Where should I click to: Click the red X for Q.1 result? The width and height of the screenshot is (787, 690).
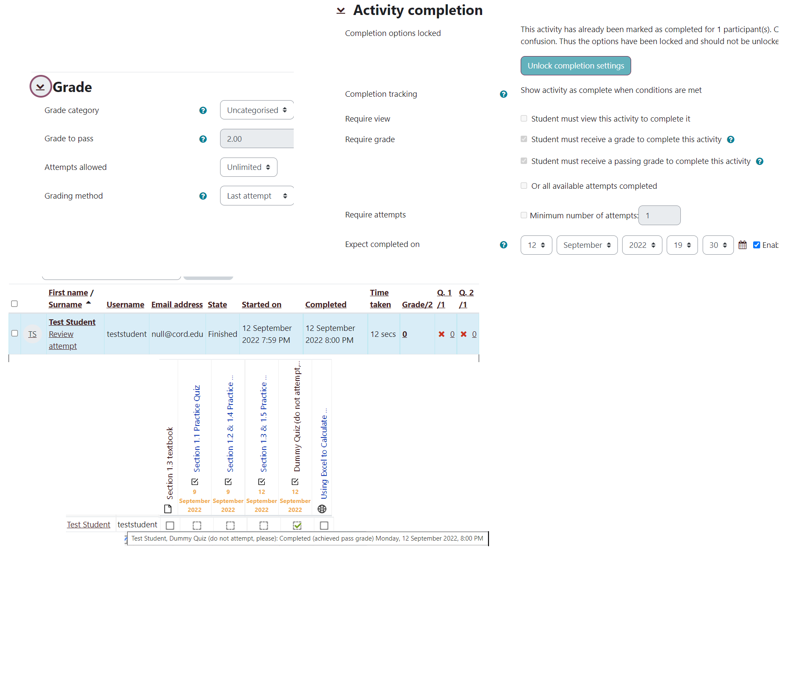[441, 334]
